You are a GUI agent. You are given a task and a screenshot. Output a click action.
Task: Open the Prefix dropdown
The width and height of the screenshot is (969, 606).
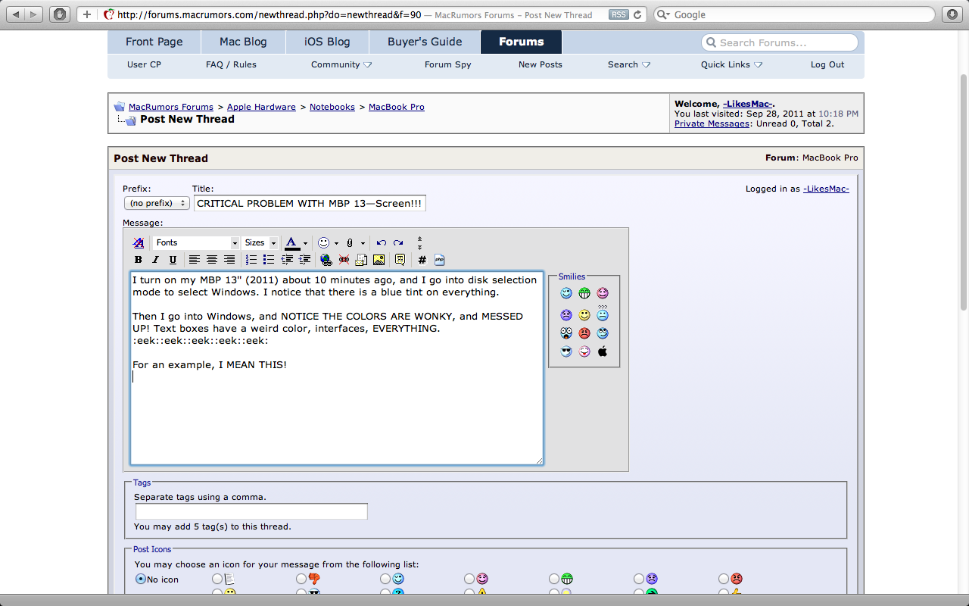pyautogui.click(x=157, y=203)
